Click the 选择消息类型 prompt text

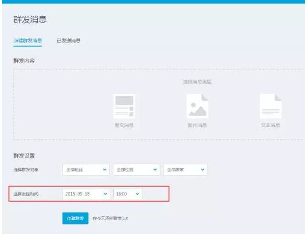click(x=197, y=82)
